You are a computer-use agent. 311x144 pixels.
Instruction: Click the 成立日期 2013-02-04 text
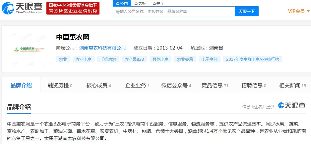158,48
